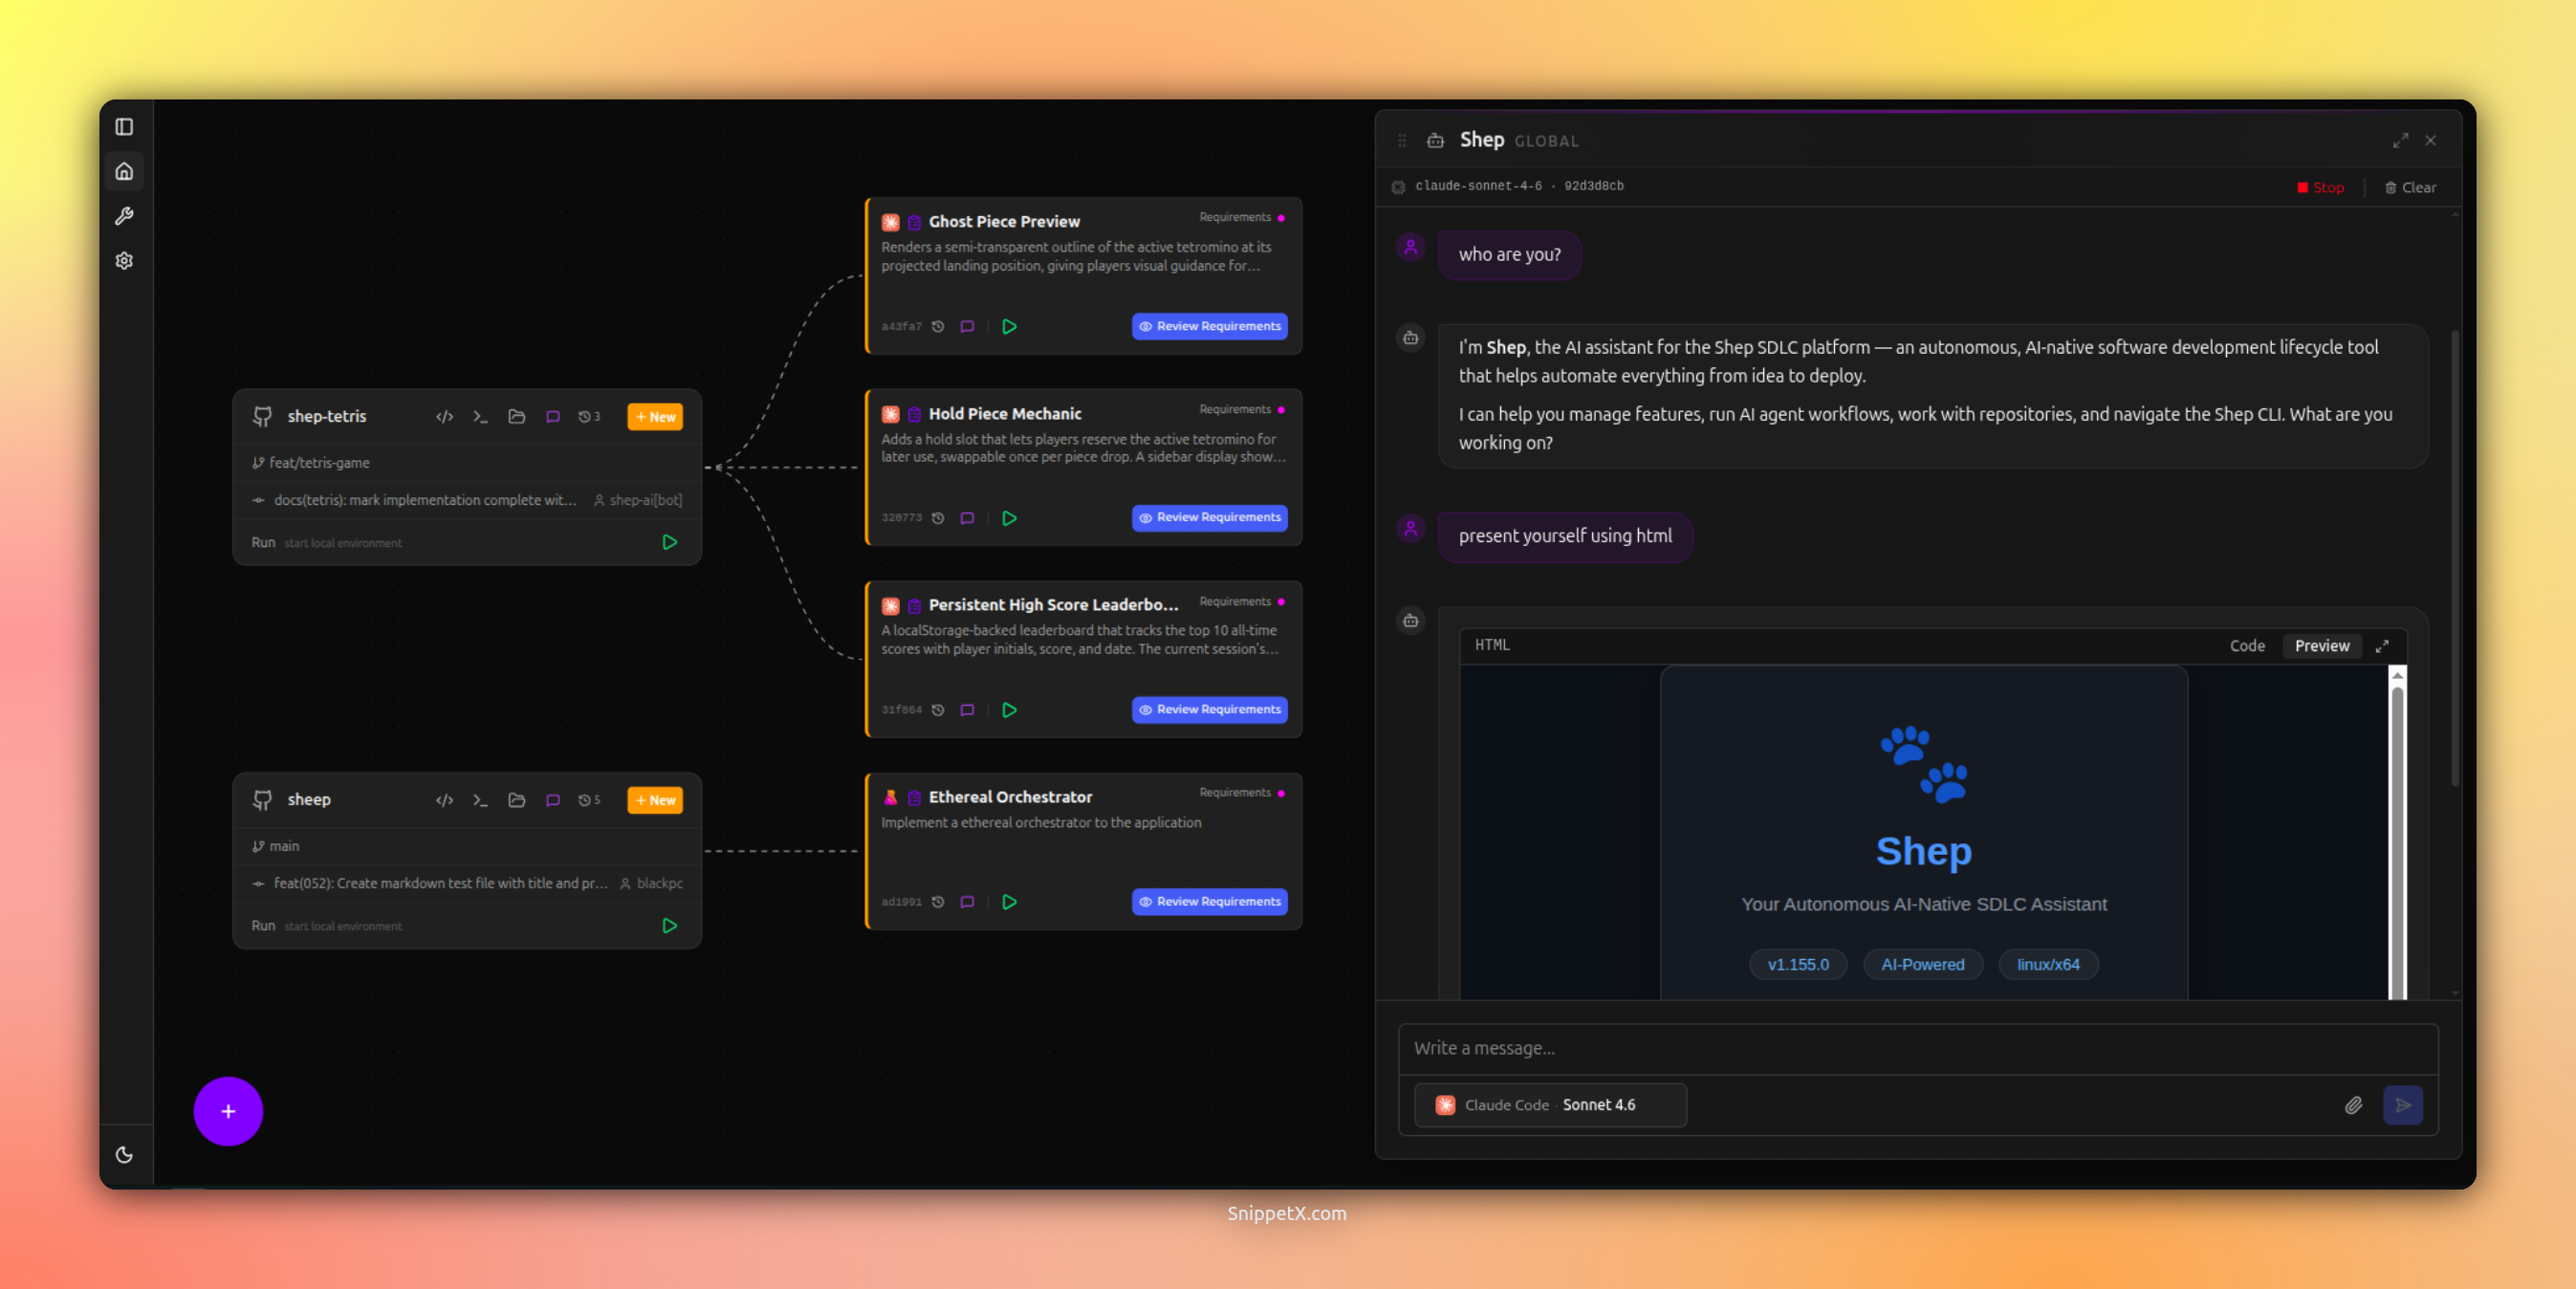Open chat icon on Ghost Piece Preview
This screenshot has width=2576, height=1289.
(967, 327)
